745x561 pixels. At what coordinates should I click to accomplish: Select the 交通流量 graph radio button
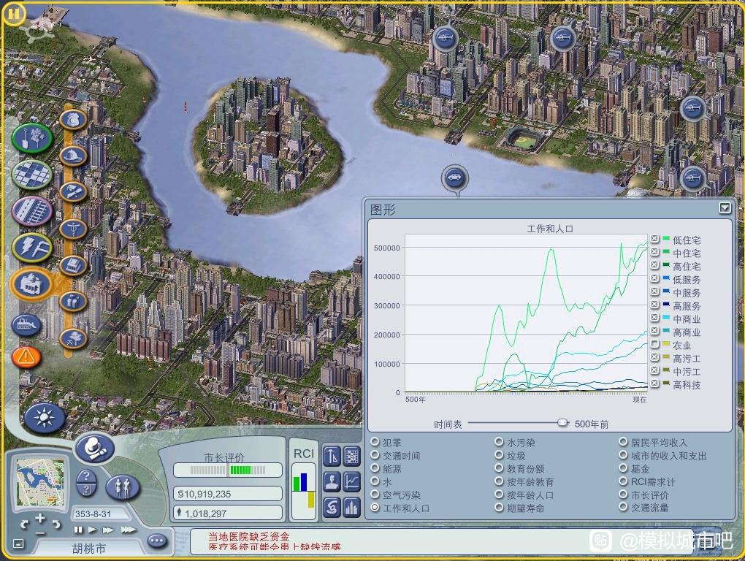tap(623, 507)
